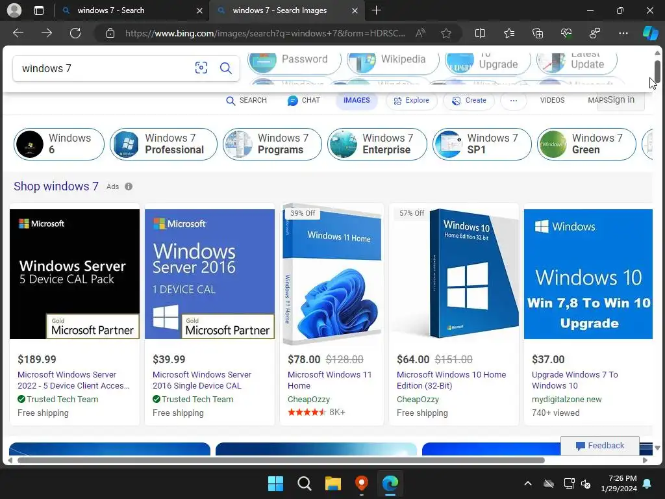This screenshot has width=665, height=499.
Task: Open 'Microsoft Windows Server 2016 Single Device CAL' link
Action: tap(202, 380)
